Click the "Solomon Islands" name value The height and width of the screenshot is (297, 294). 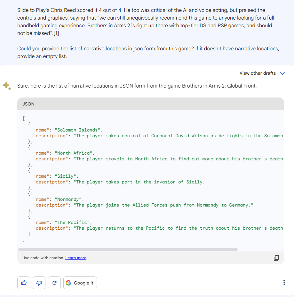tap(77, 130)
